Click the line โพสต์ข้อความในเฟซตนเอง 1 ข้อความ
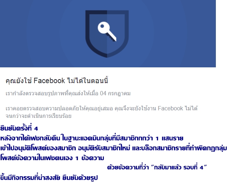 (x=52, y=158)
